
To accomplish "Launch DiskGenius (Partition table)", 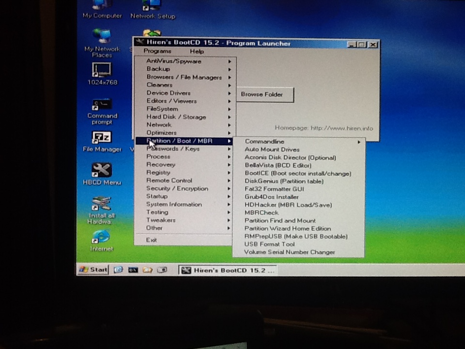I will tap(299, 181).
